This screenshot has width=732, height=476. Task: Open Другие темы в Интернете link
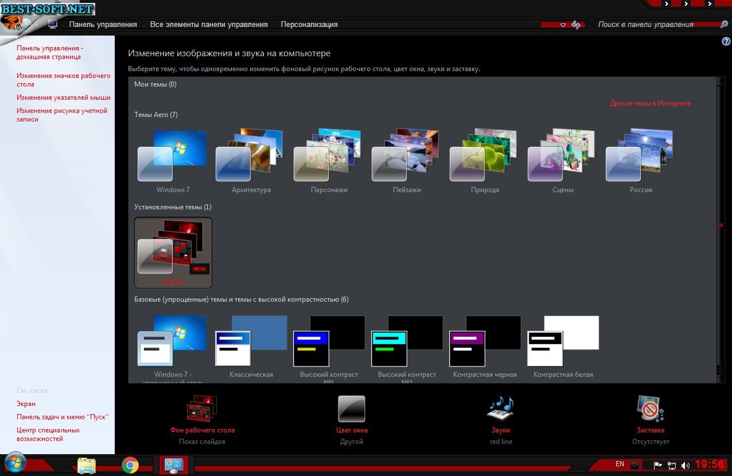click(650, 103)
